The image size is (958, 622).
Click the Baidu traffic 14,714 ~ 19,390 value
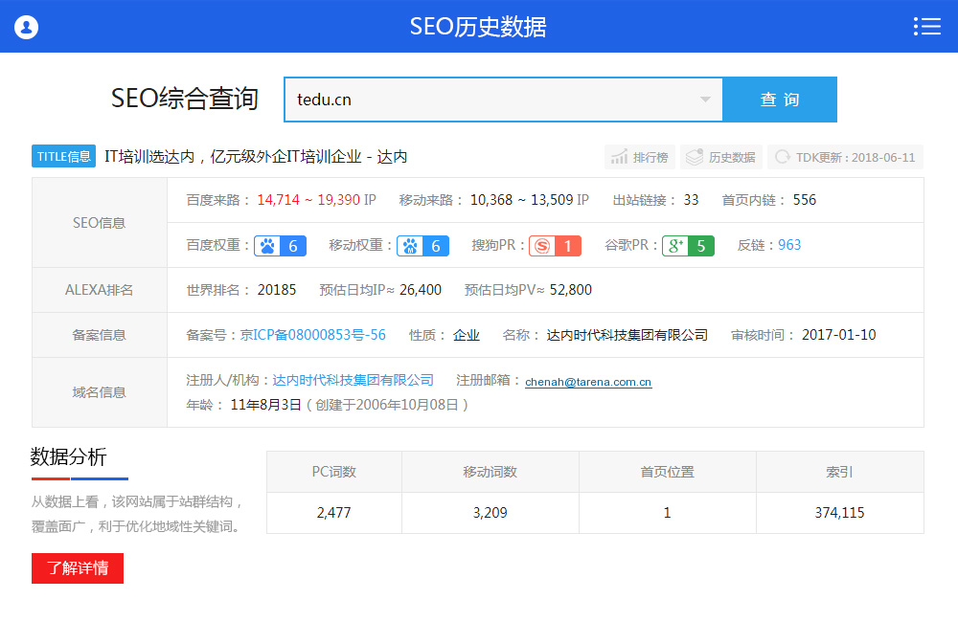point(308,200)
